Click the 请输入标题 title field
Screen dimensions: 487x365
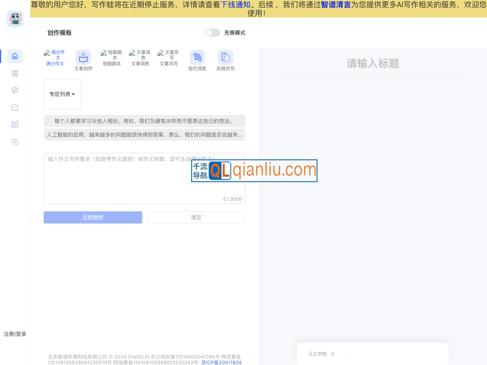(x=373, y=64)
